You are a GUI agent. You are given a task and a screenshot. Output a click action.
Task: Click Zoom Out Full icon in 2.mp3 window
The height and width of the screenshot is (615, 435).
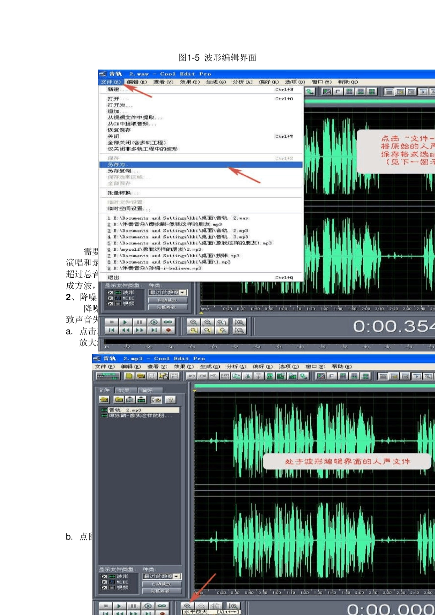click(x=216, y=605)
